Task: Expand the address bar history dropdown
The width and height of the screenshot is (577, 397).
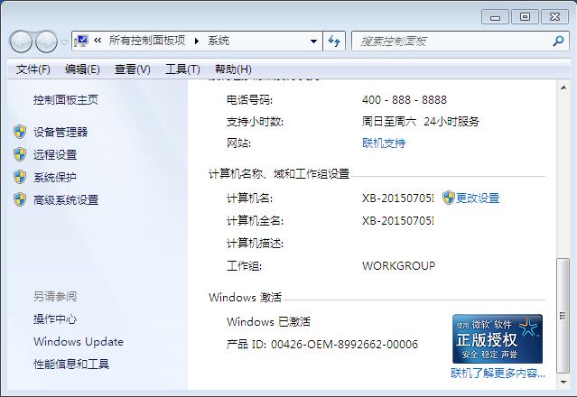Action: [313, 41]
